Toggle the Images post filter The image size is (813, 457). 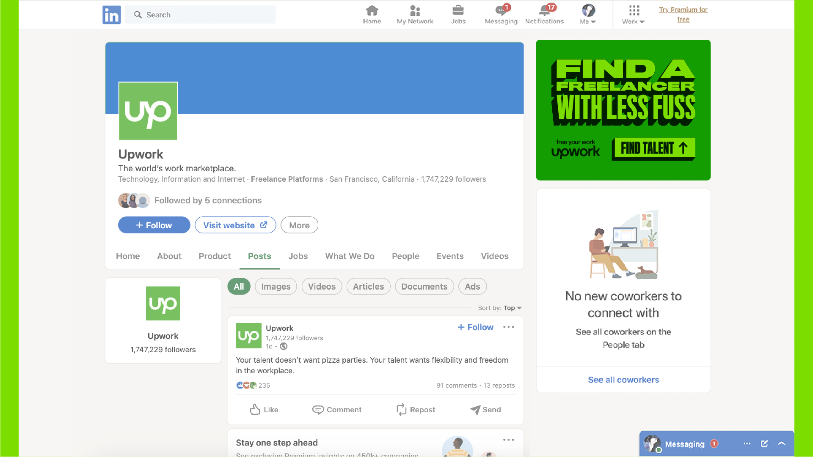click(x=276, y=287)
